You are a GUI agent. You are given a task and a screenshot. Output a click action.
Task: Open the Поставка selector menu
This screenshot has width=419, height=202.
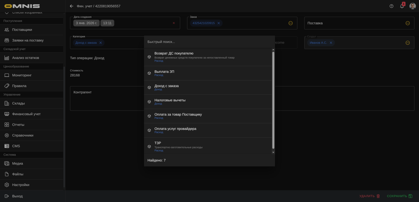pos(407,23)
